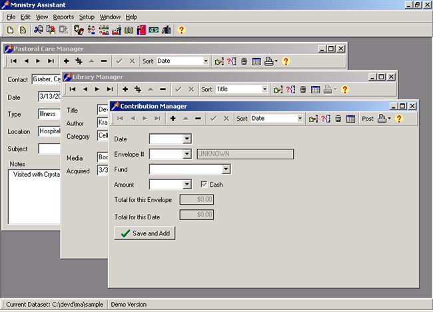The height and width of the screenshot is (312, 433).
Task: Open the Help menu
Action: pyautogui.click(x=131, y=17)
